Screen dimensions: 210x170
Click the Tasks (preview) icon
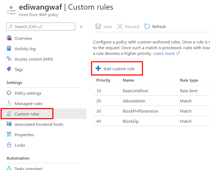click(9, 168)
